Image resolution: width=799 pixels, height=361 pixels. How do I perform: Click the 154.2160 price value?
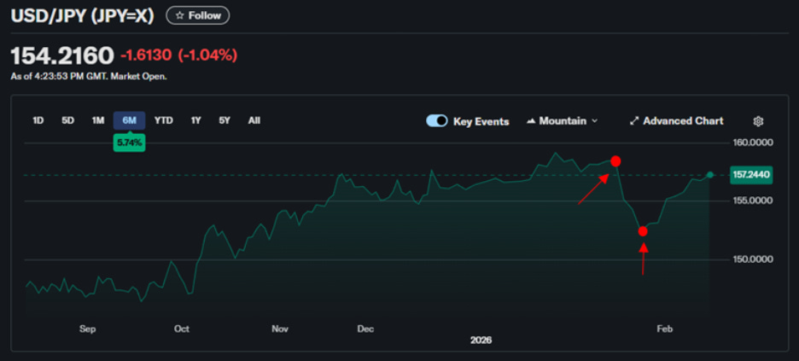(x=62, y=55)
